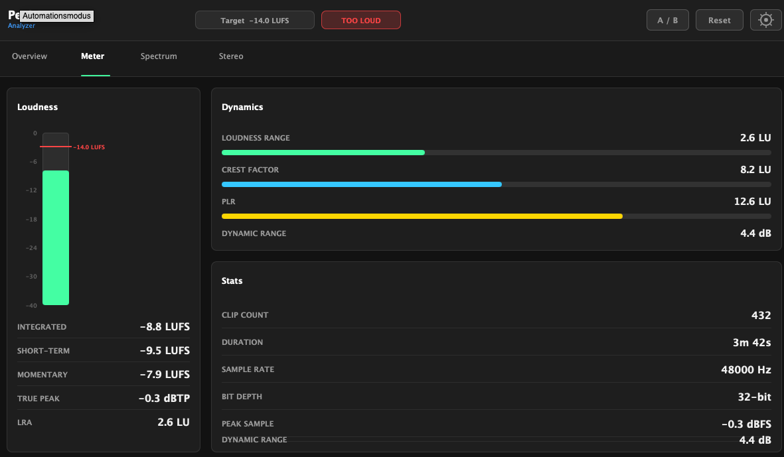
Task: Click the PLR value 12.6 LU
Action: (753, 202)
